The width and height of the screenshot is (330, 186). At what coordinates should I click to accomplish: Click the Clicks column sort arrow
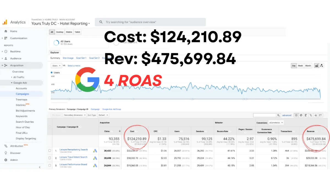tap(120, 131)
